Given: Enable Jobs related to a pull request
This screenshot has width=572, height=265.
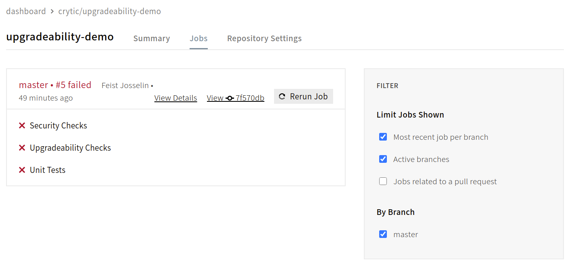Looking at the screenshot, I should [383, 181].
